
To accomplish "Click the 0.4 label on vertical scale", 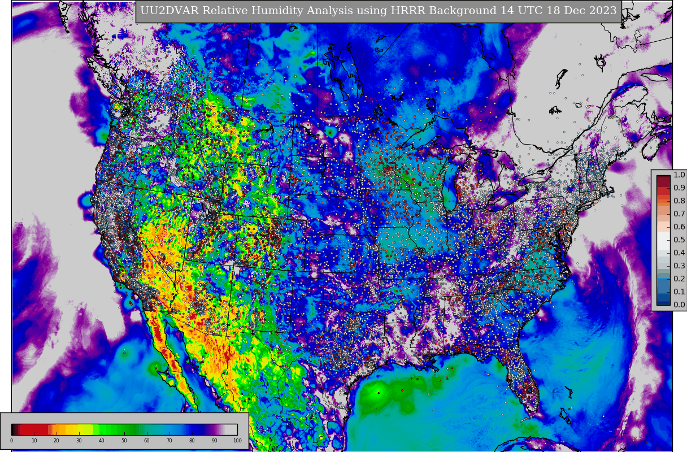I will click(x=679, y=253).
